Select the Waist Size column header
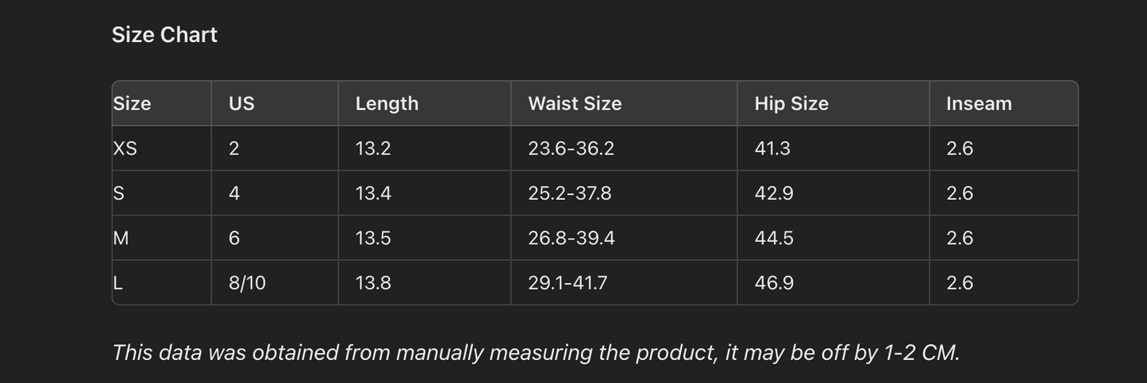1147x383 pixels. point(575,104)
